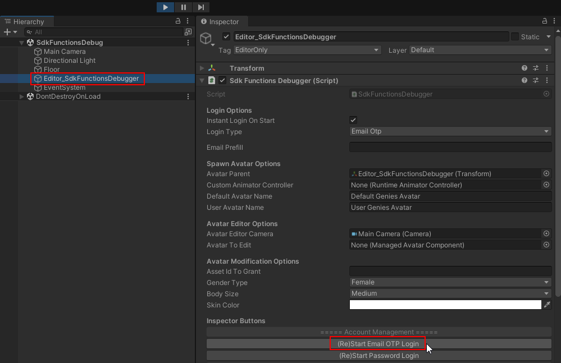561x363 pixels.
Task: Open object picker for Avatar Editor Camera
Action: pyautogui.click(x=546, y=233)
